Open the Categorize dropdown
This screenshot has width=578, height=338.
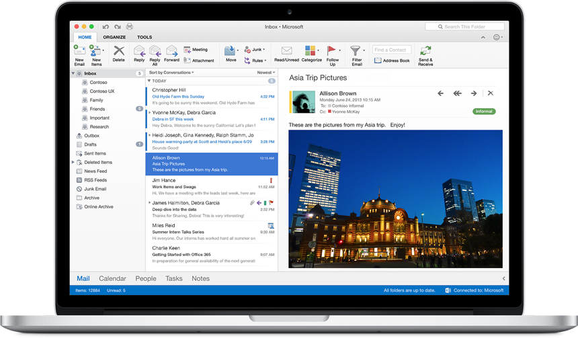coord(311,51)
